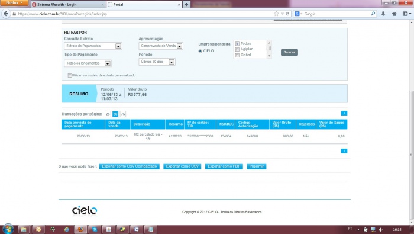This screenshot has width=414, height=234.
Task: Click the magnifier search icon
Action: pos(373,14)
